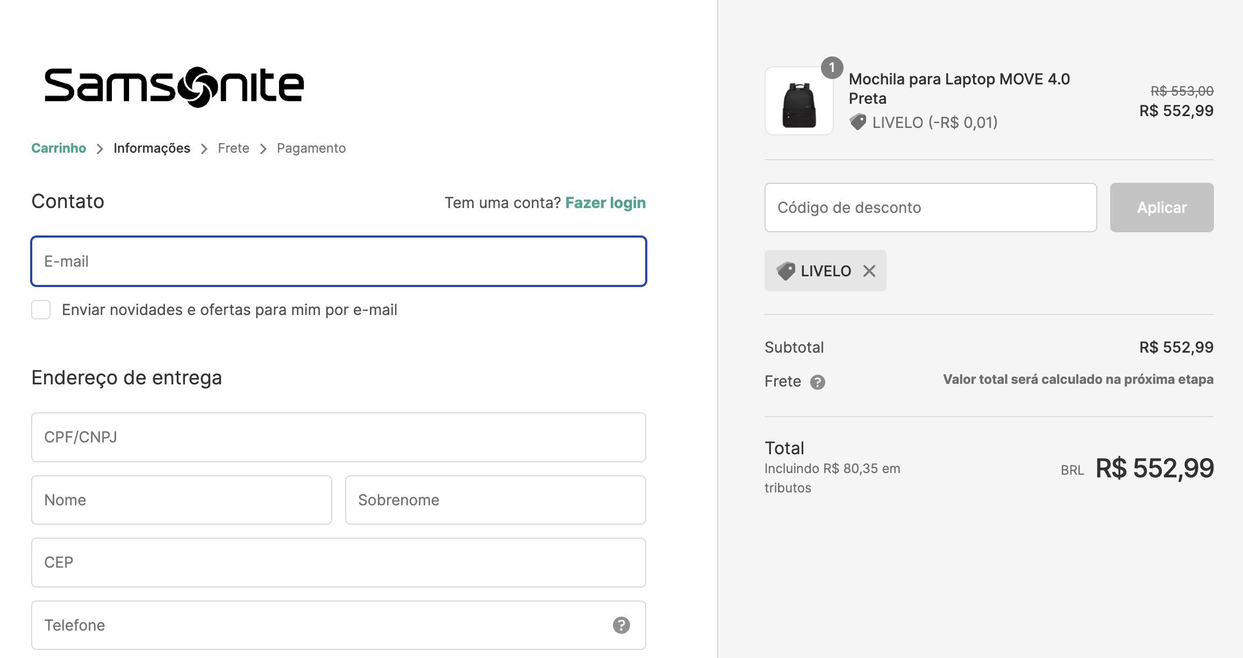Click the Samsonite logo
This screenshot has height=658, width=1243.
click(x=174, y=87)
